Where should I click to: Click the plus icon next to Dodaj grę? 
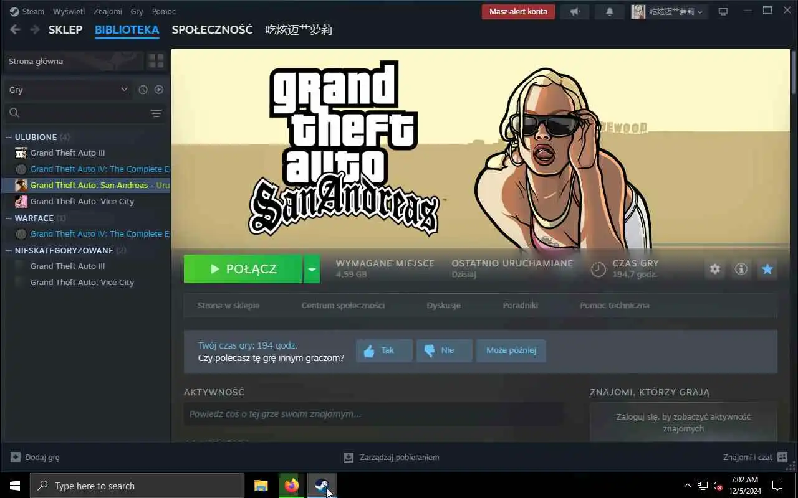16,457
